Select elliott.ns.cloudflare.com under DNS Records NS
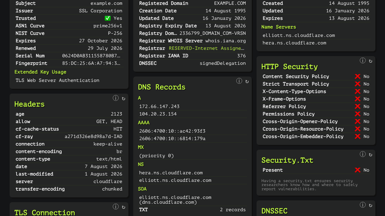 pyautogui.click(x=175, y=180)
